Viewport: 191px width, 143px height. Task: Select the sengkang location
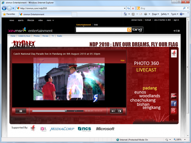pos(152,108)
